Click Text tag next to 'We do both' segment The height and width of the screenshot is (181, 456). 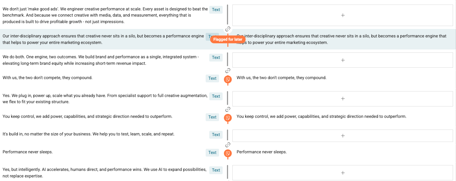[216, 58]
